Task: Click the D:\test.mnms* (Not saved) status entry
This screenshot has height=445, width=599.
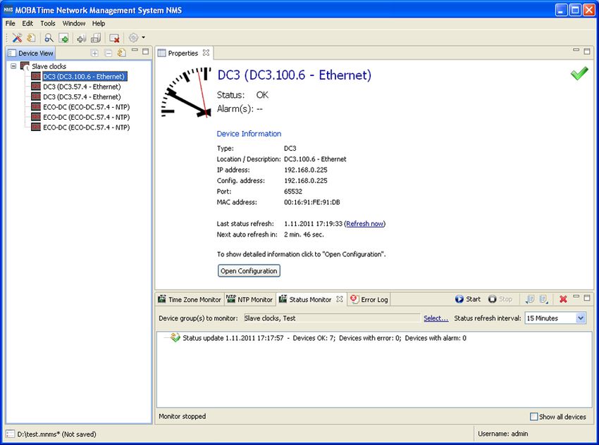Action: 56,434
